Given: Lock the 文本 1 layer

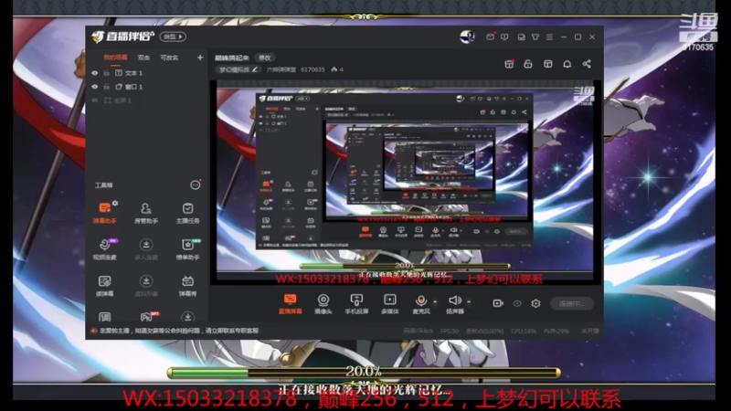Looking at the screenshot, I should point(106,73).
